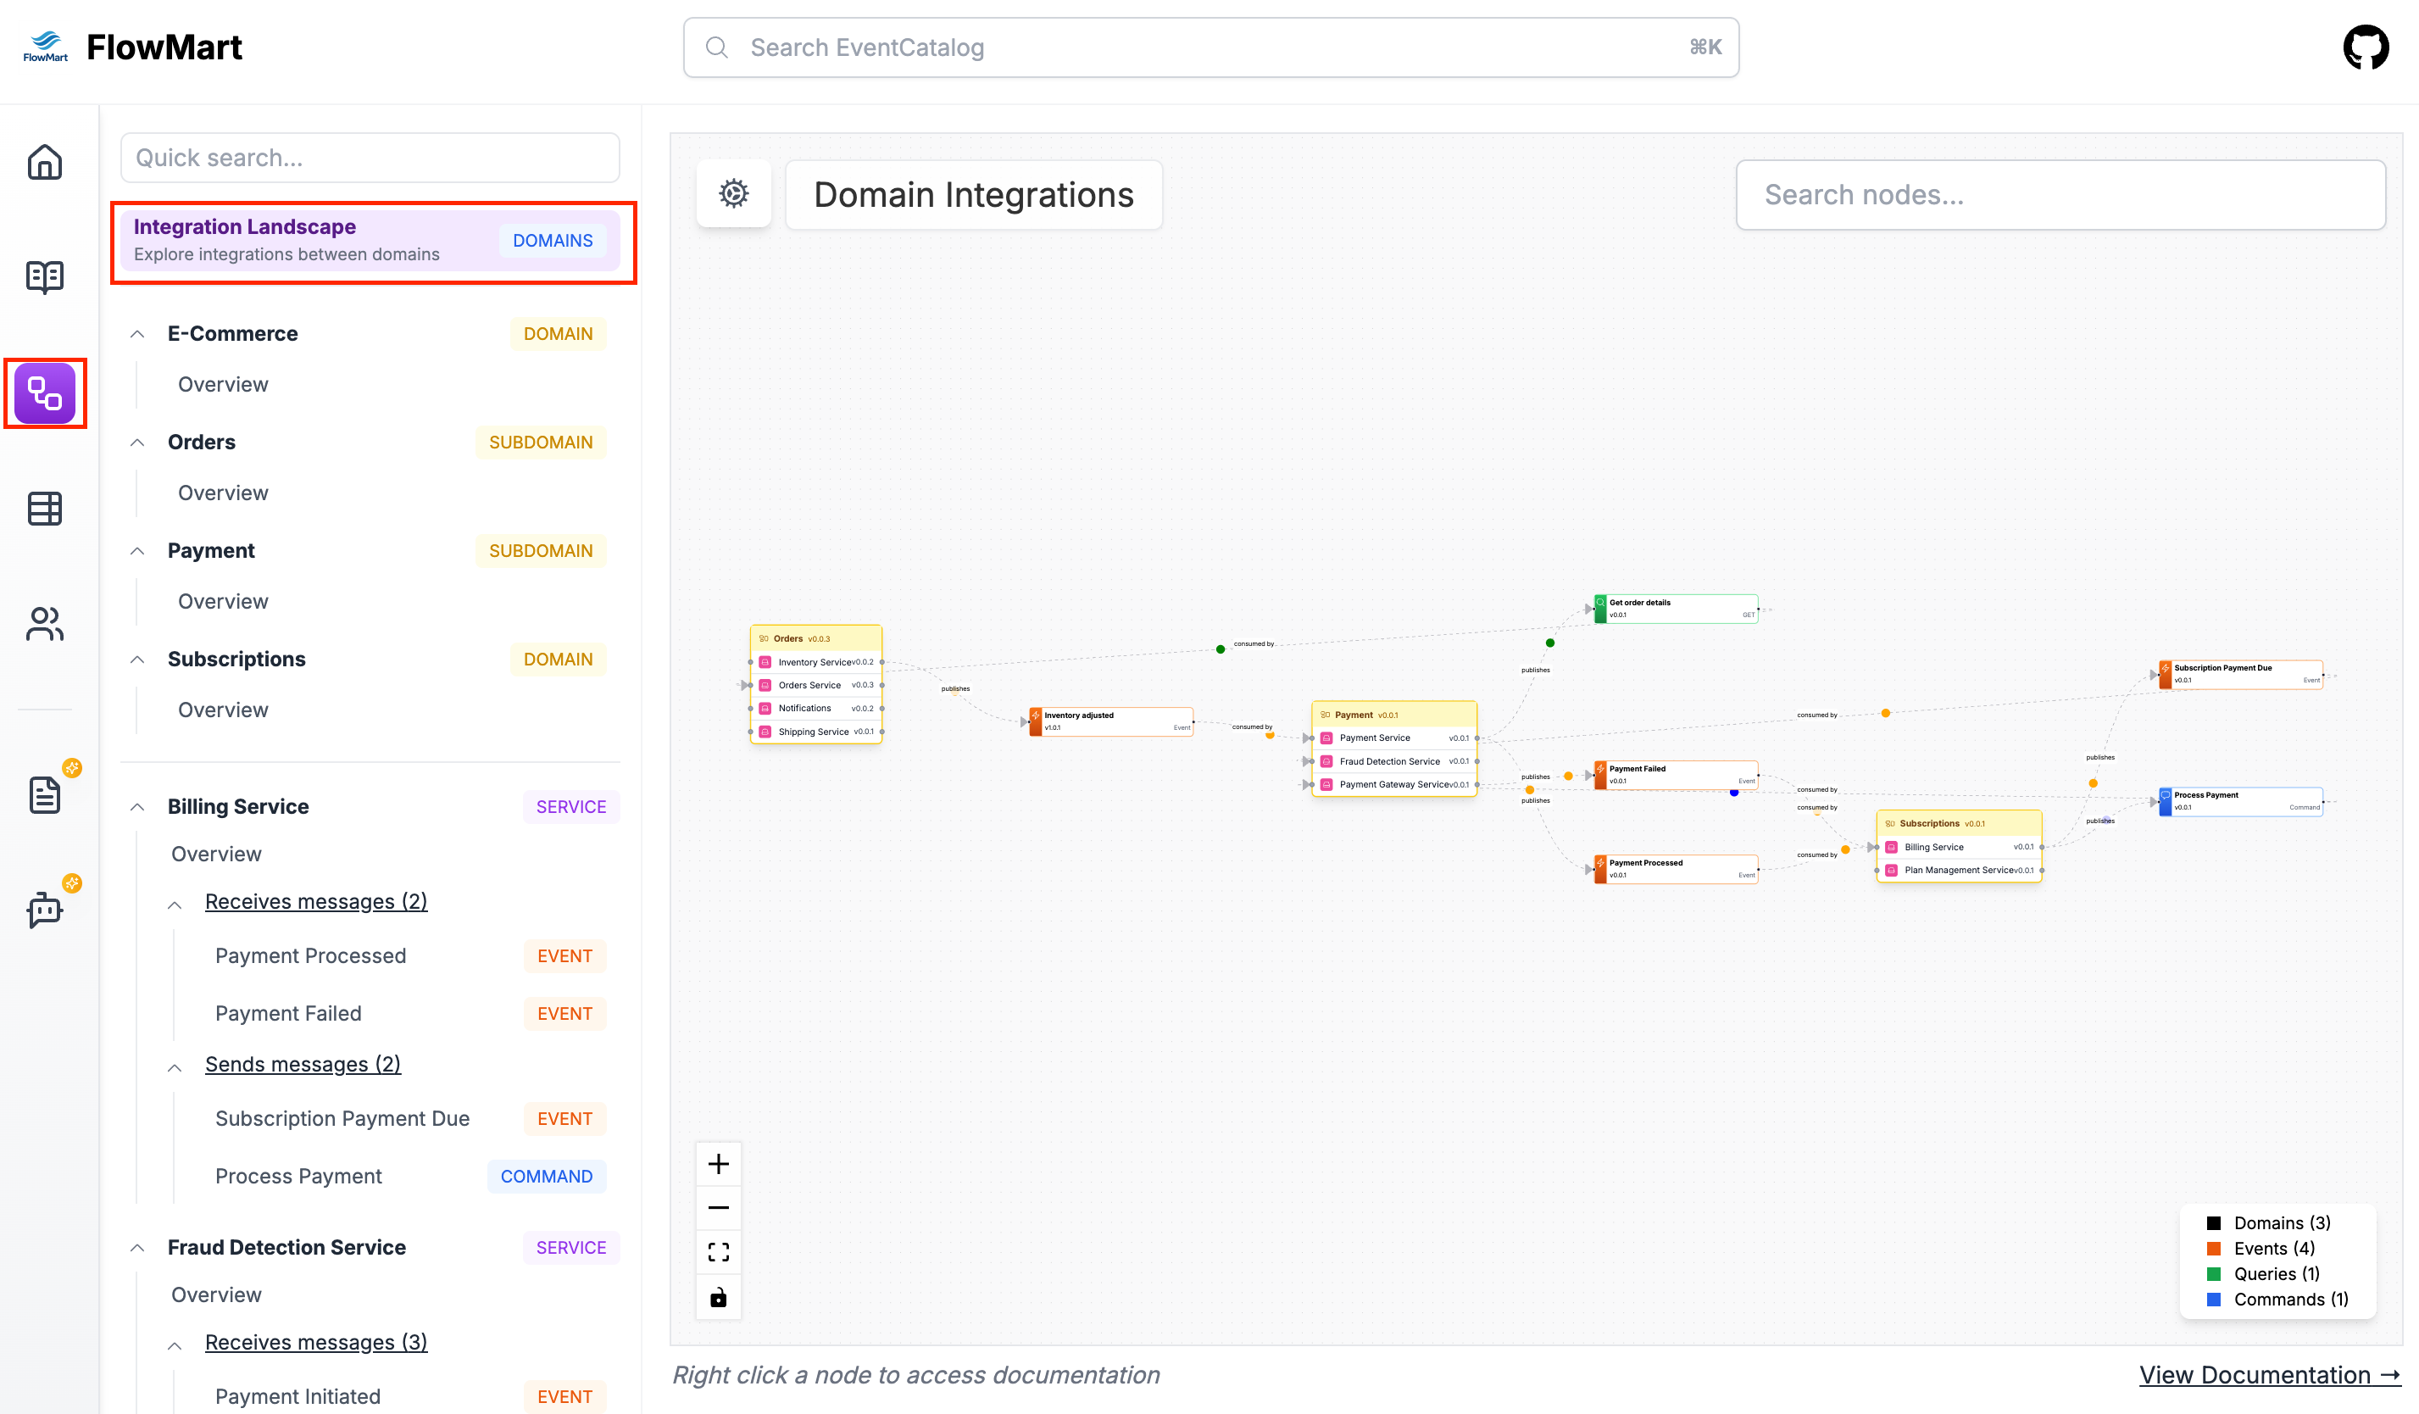Follow the View Documentation link
The image size is (2419, 1414).
[2269, 1375]
